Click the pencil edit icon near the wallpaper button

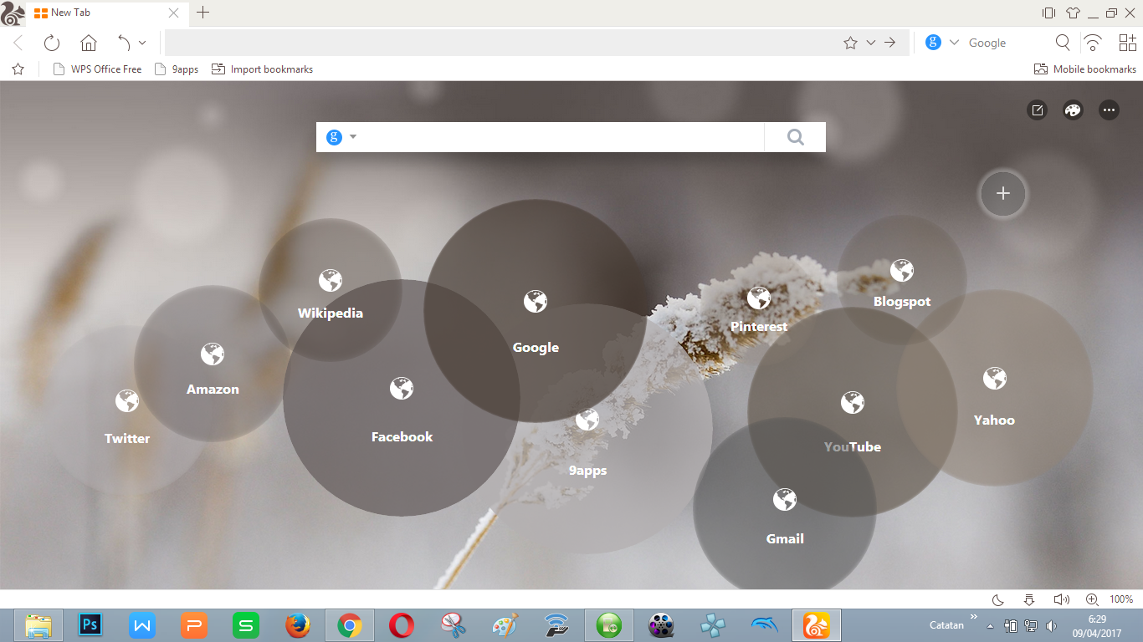click(x=1037, y=110)
